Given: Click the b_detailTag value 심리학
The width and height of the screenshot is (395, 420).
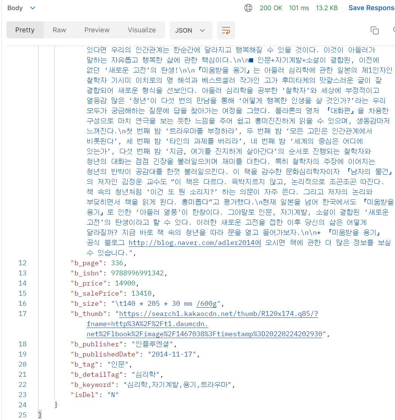Looking at the screenshot, I should 146,375.
